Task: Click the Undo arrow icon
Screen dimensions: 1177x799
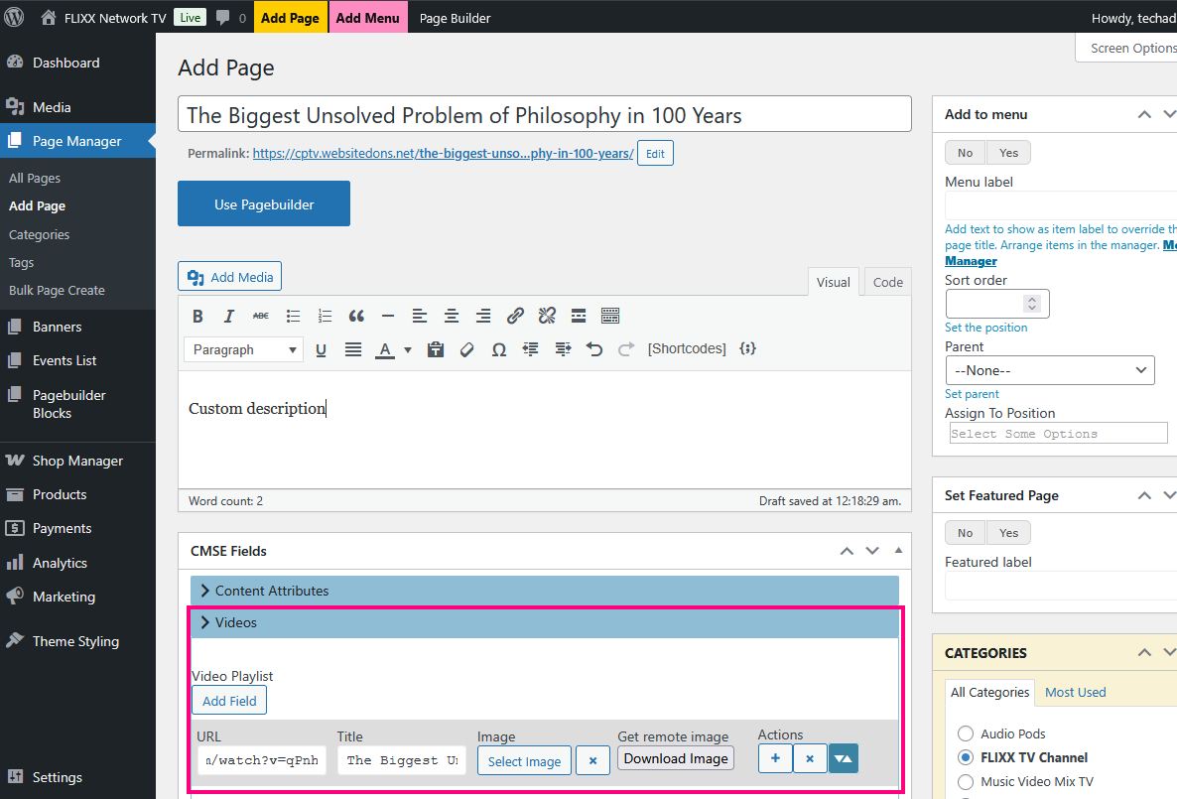Action: click(x=594, y=349)
